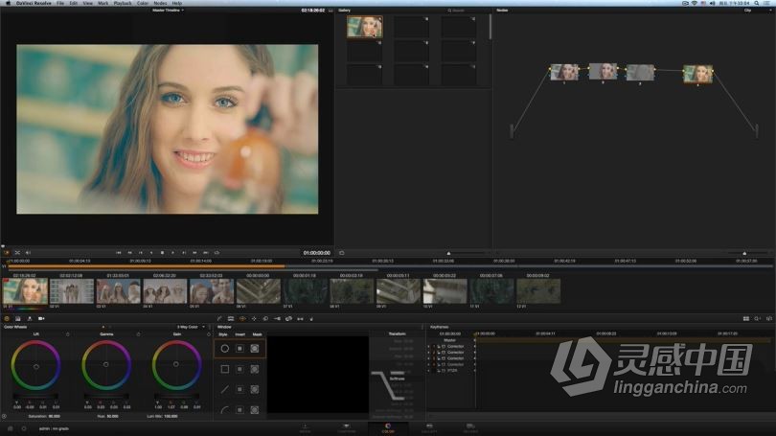Select the Power Window palette icon
Image resolution: width=776 pixels, height=436 pixels.
[x=242, y=319]
